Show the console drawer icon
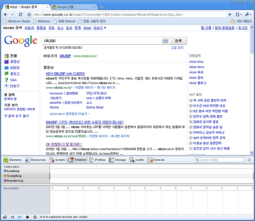The image size is (255, 221). [x=12, y=217]
